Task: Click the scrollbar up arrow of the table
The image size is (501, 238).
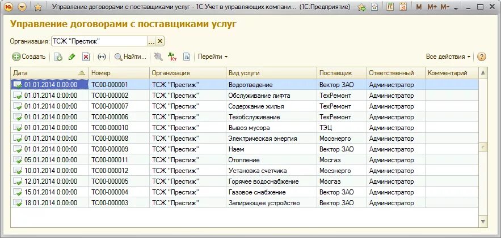Action: (x=483, y=72)
